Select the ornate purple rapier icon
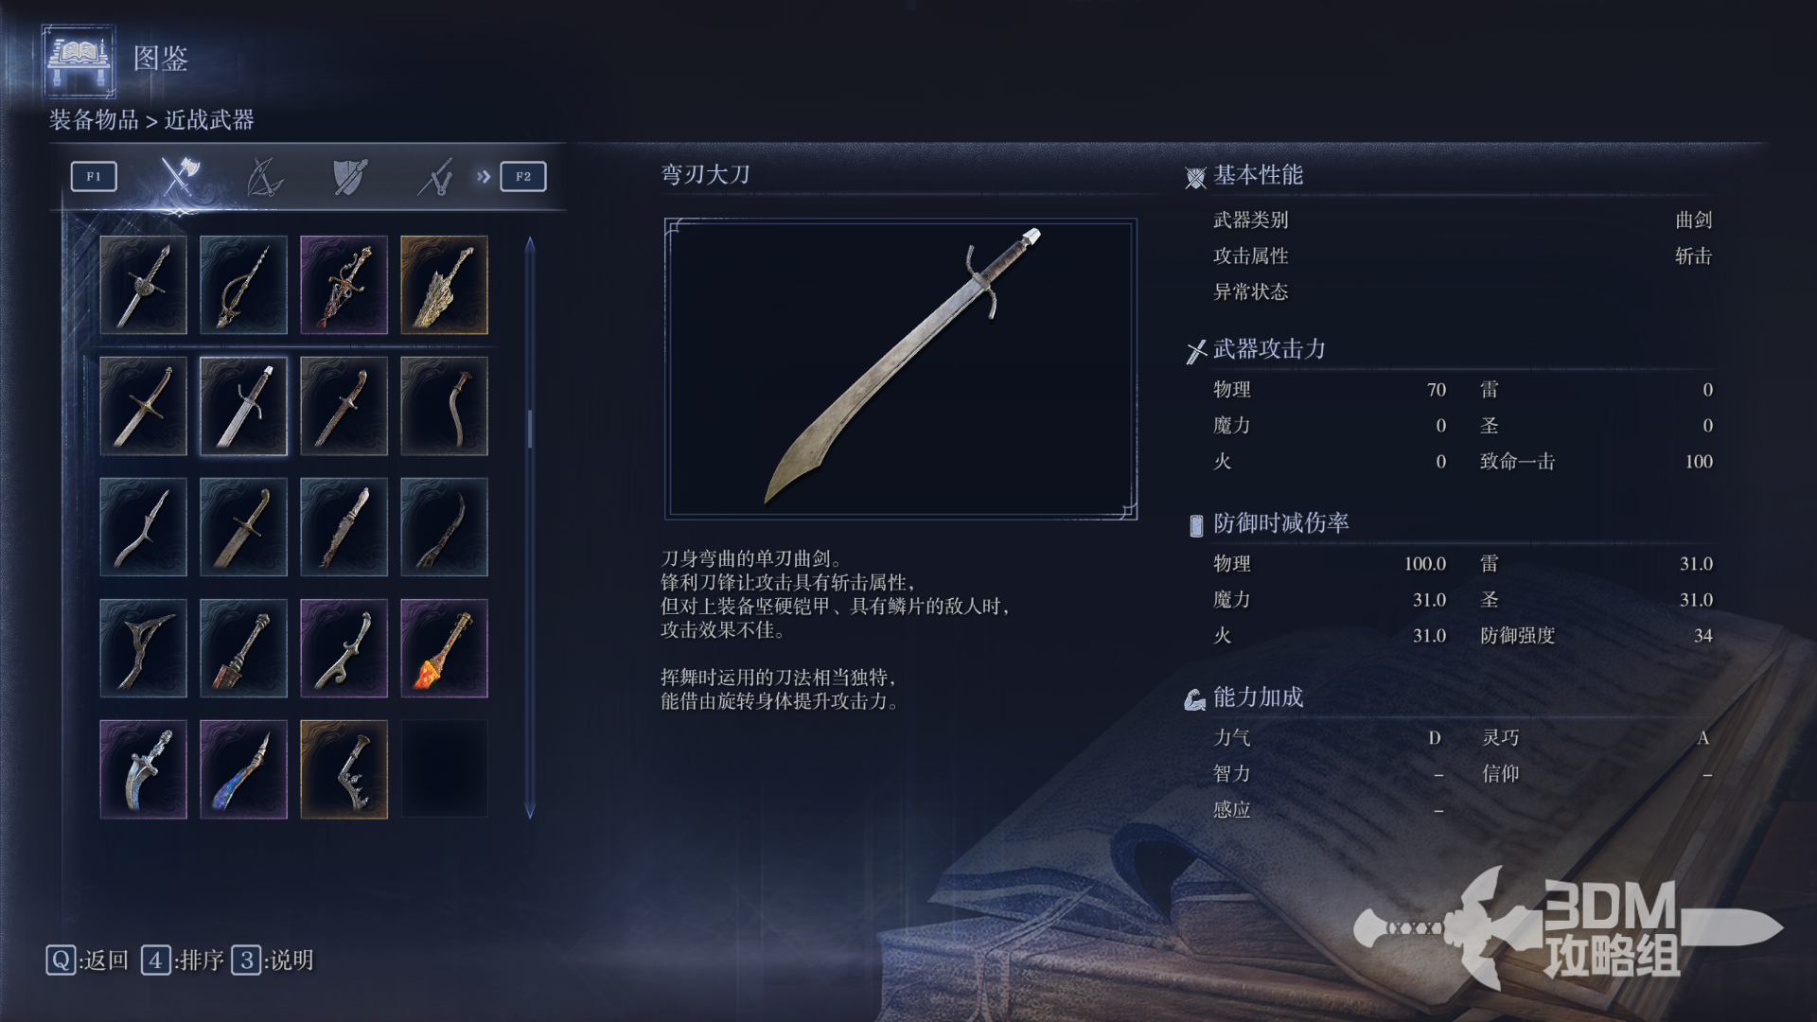 pos(344,285)
